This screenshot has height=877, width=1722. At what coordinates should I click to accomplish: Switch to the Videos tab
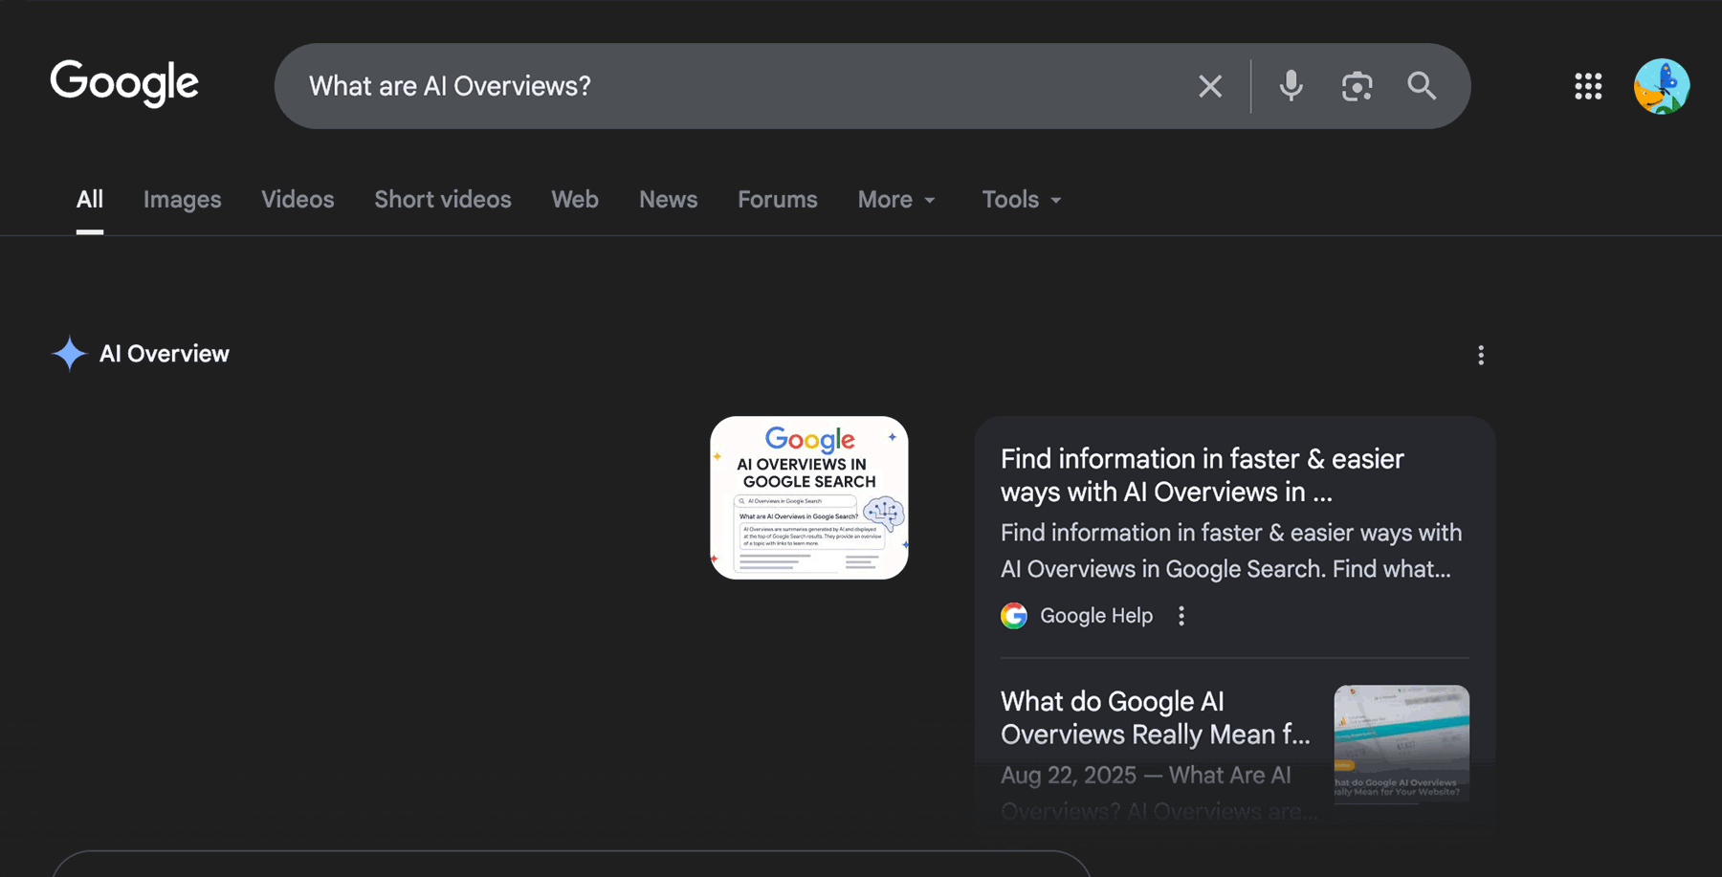coord(298,199)
